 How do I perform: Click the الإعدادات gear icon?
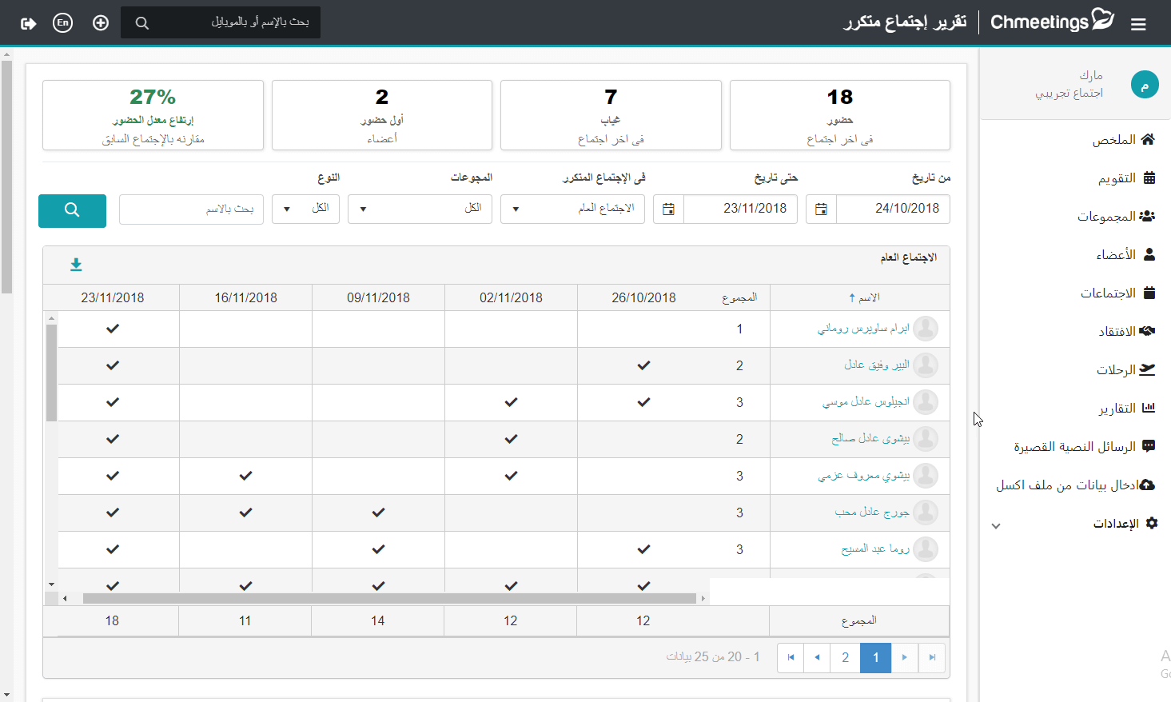1152,523
